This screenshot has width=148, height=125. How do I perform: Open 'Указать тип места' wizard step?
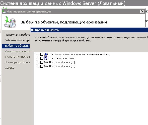click(x=17, y=57)
